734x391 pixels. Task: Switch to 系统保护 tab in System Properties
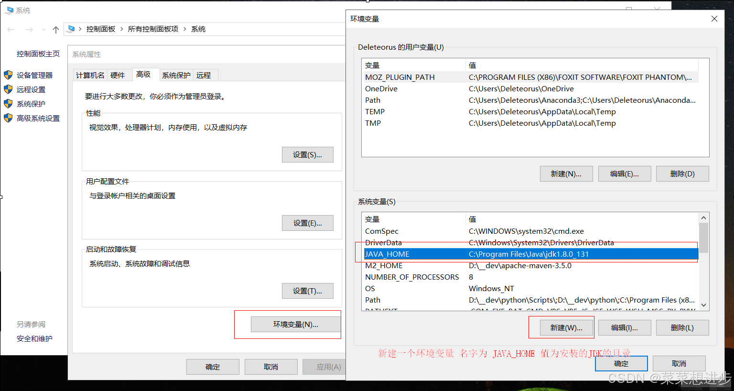(176, 75)
